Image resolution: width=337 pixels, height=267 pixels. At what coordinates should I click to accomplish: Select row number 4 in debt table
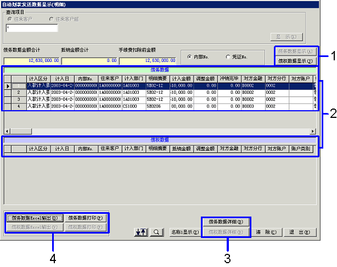point(19,106)
